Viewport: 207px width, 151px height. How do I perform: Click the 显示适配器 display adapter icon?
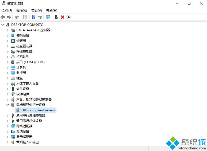(x=13, y=137)
